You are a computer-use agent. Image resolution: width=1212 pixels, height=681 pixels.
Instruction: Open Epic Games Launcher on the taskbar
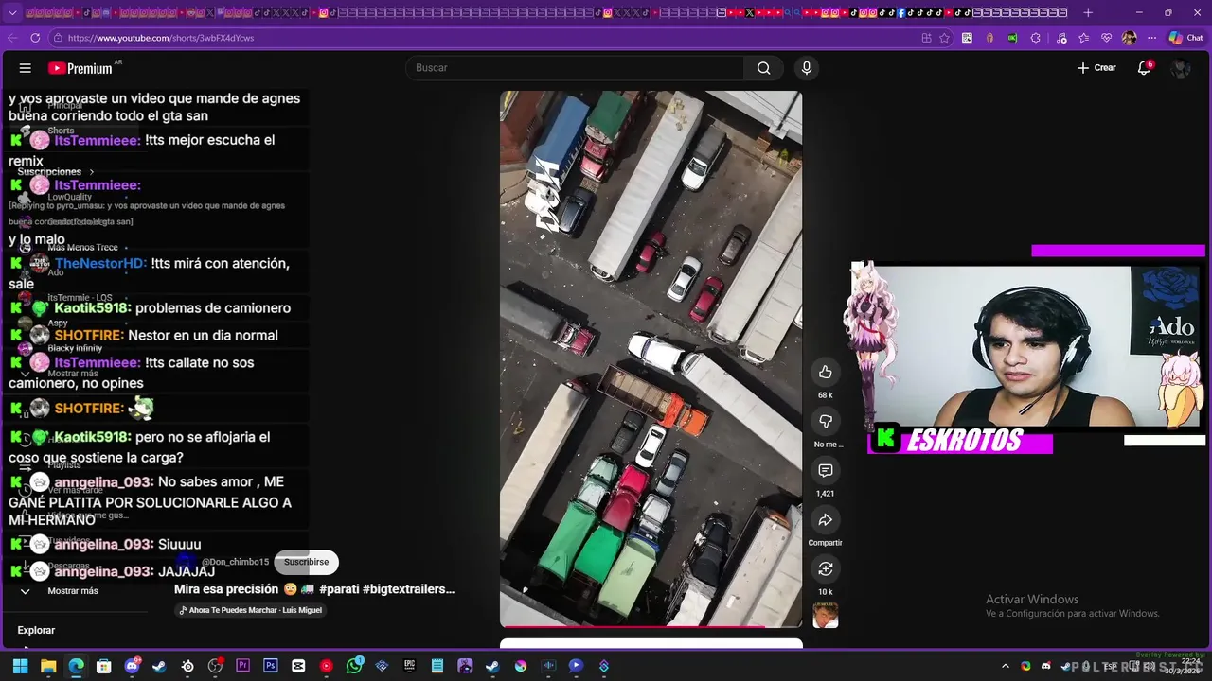tap(410, 666)
